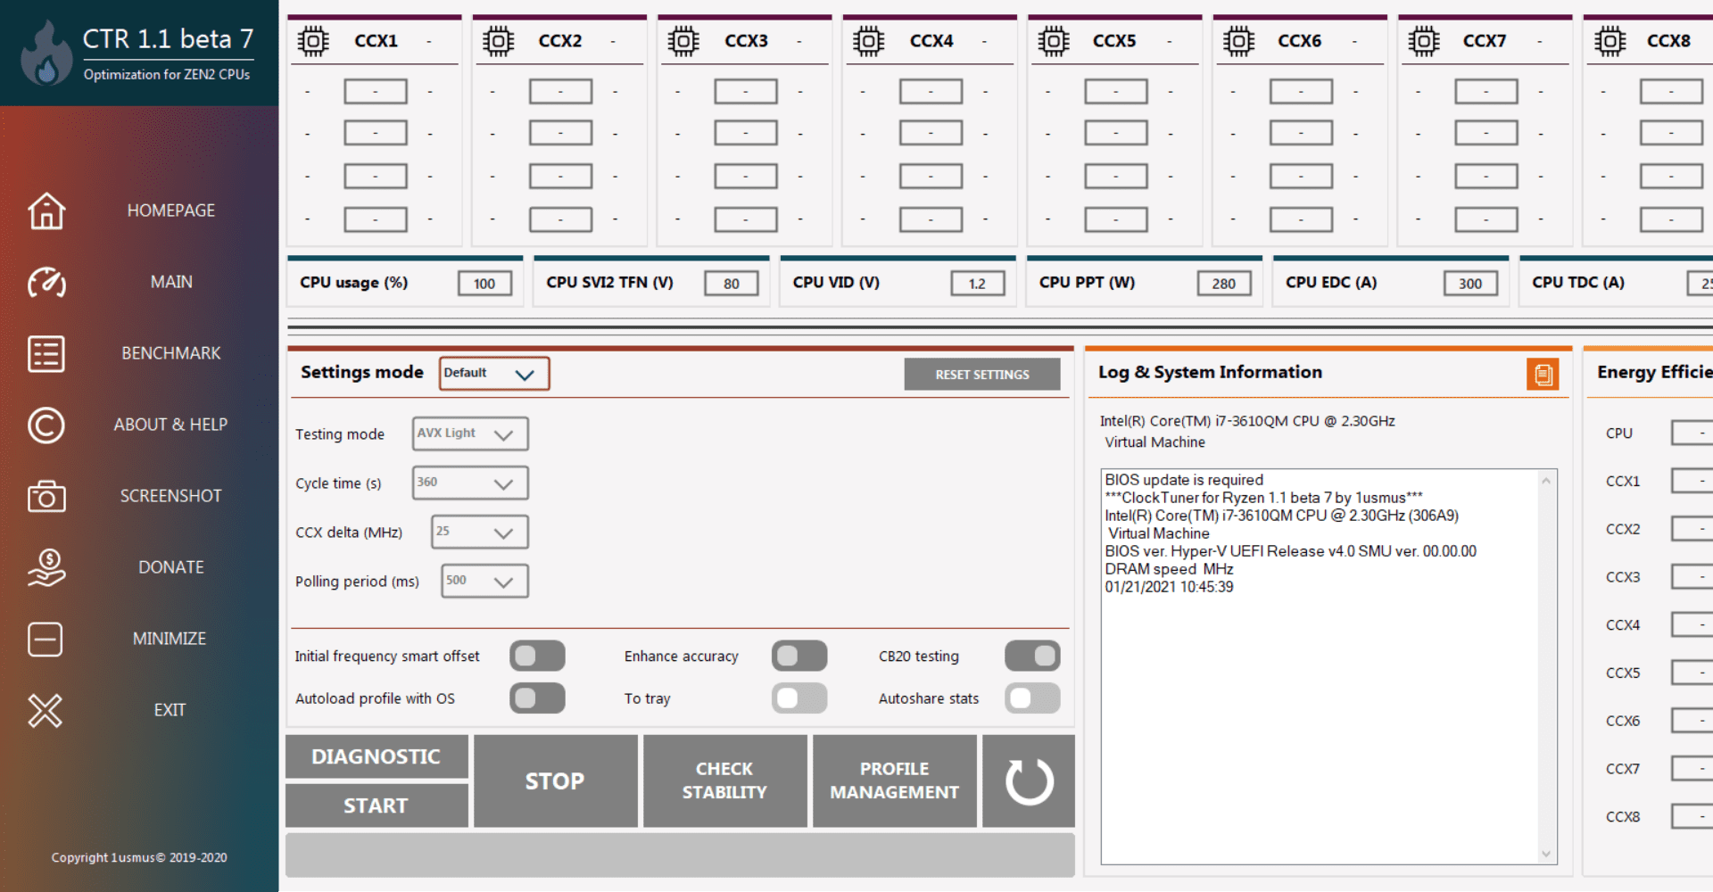The height and width of the screenshot is (892, 1713).
Task: Click the CCX7 chip icon
Action: tap(1424, 41)
